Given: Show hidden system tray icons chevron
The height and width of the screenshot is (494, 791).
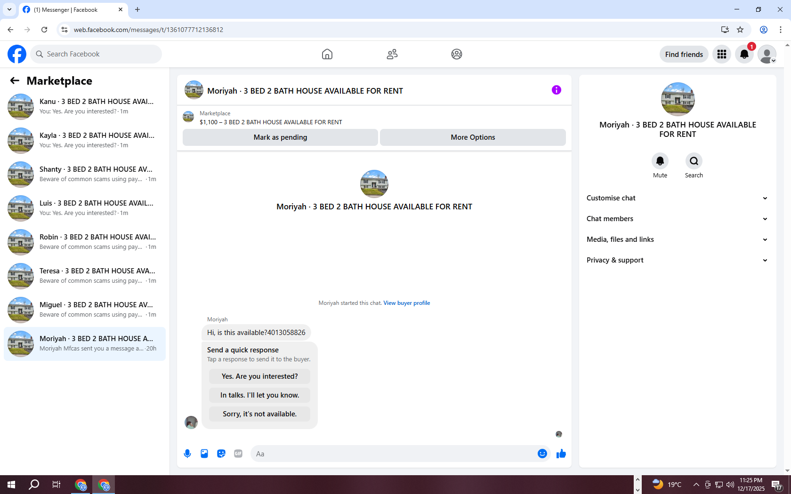Looking at the screenshot, I should (696, 485).
